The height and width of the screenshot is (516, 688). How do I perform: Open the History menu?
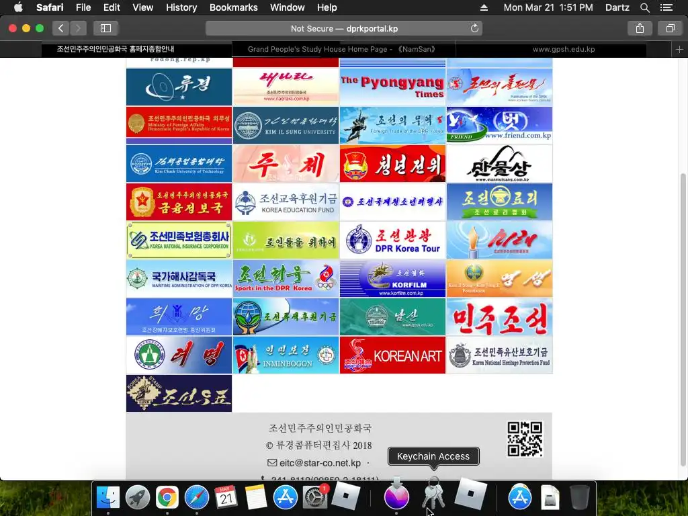[x=181, y=7]
